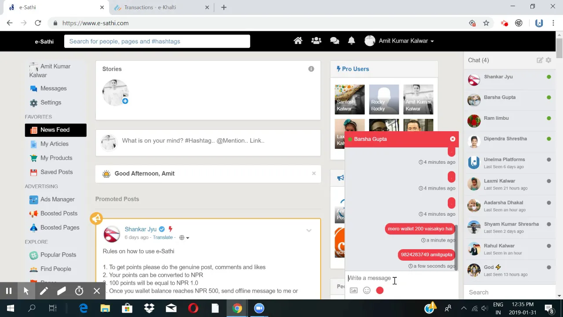Open Shankar Jyu profile from post

(x=141, y=229)
